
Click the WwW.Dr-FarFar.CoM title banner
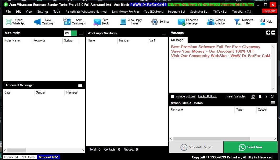tap(148, 5)
